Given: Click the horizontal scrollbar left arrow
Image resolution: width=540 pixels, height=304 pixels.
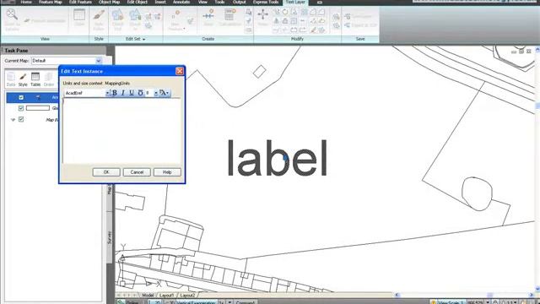Looking at the screenshot, I should coord(397,295).
